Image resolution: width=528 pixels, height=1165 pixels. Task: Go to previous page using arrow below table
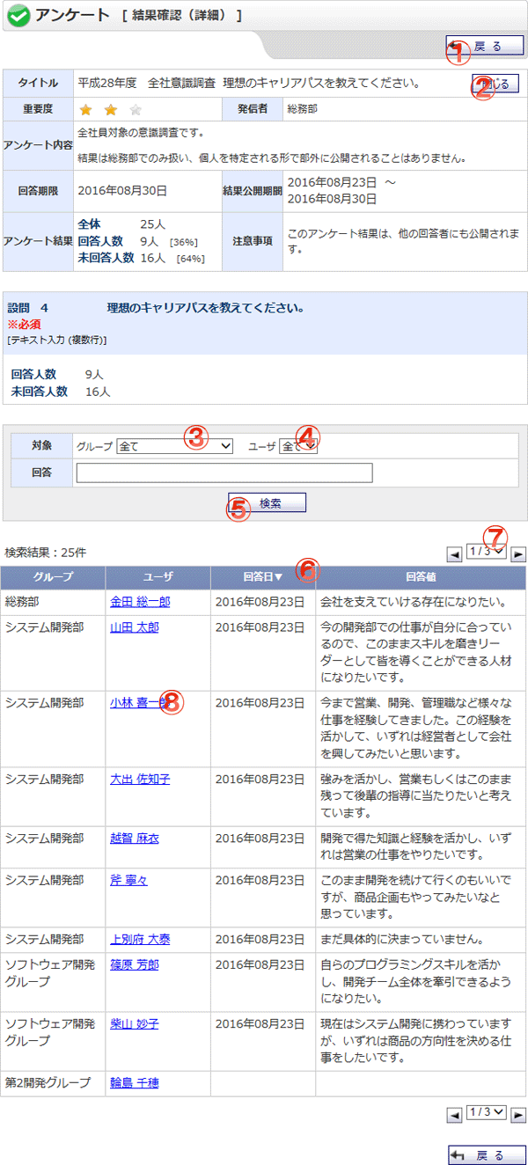click(x=455, y=1115)
